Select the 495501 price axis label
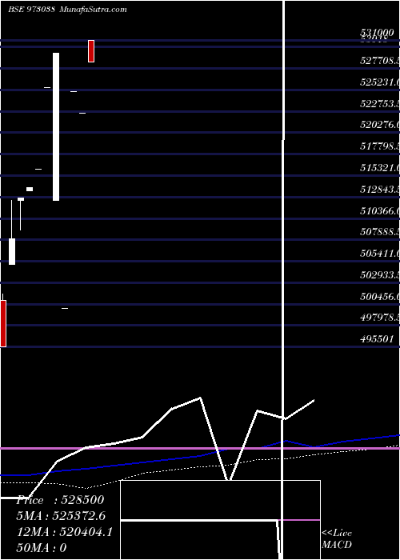The image size is (400, 560). tap(377, 338)
